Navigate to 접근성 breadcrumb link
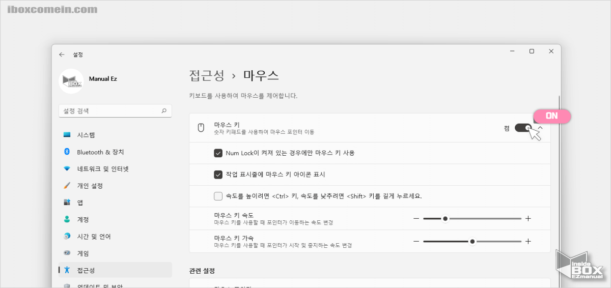Screen dimensions: 611x288 (207, 76)
